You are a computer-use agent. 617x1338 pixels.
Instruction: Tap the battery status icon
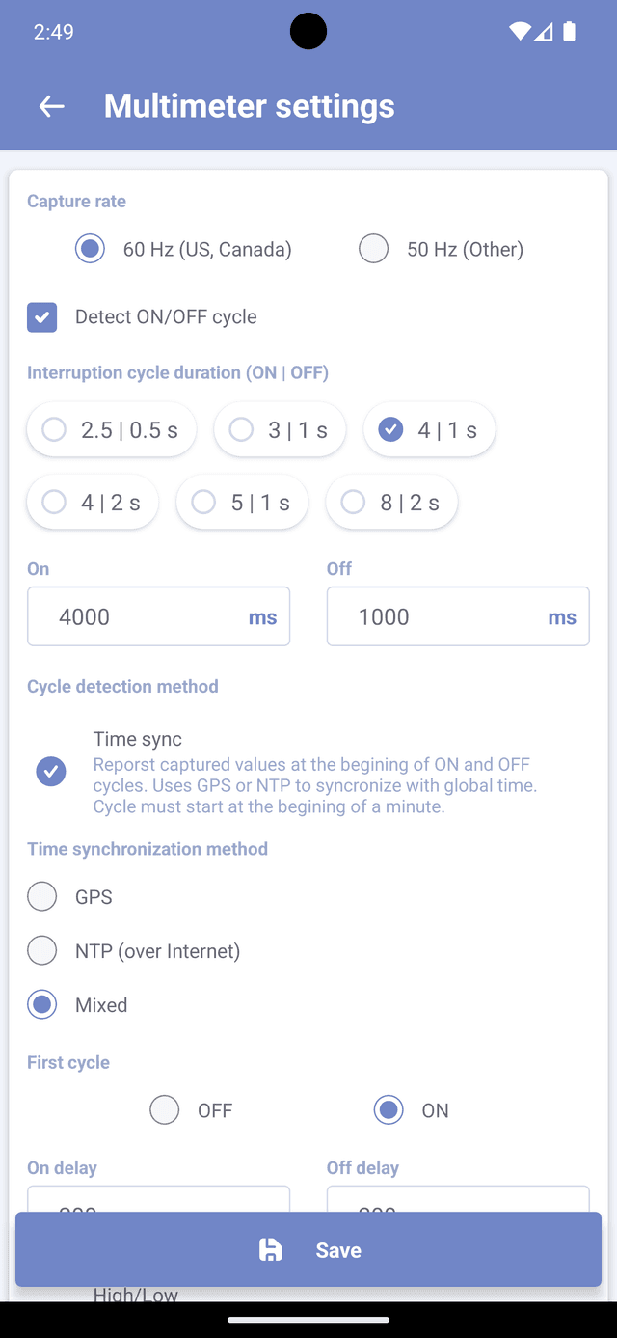pos(570,32)
